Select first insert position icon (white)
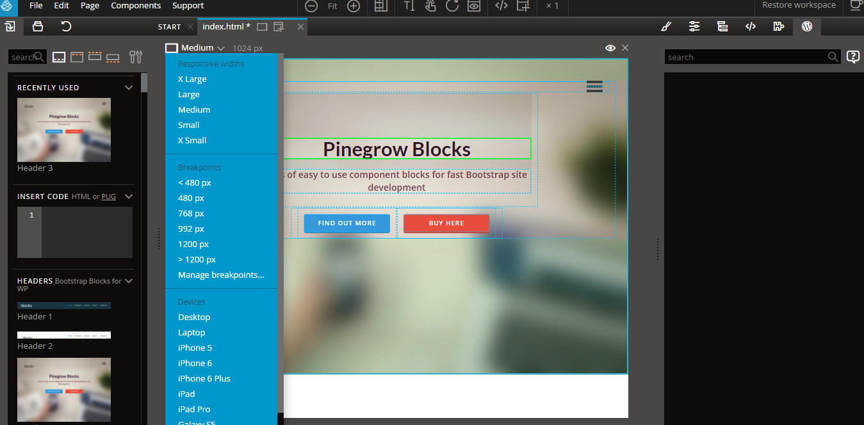Image resolution: width=864 pixels, height=425 pixels. click(59, 57)
